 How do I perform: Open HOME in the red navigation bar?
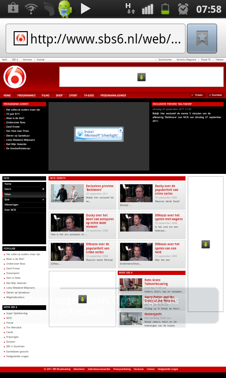(7, 95)
